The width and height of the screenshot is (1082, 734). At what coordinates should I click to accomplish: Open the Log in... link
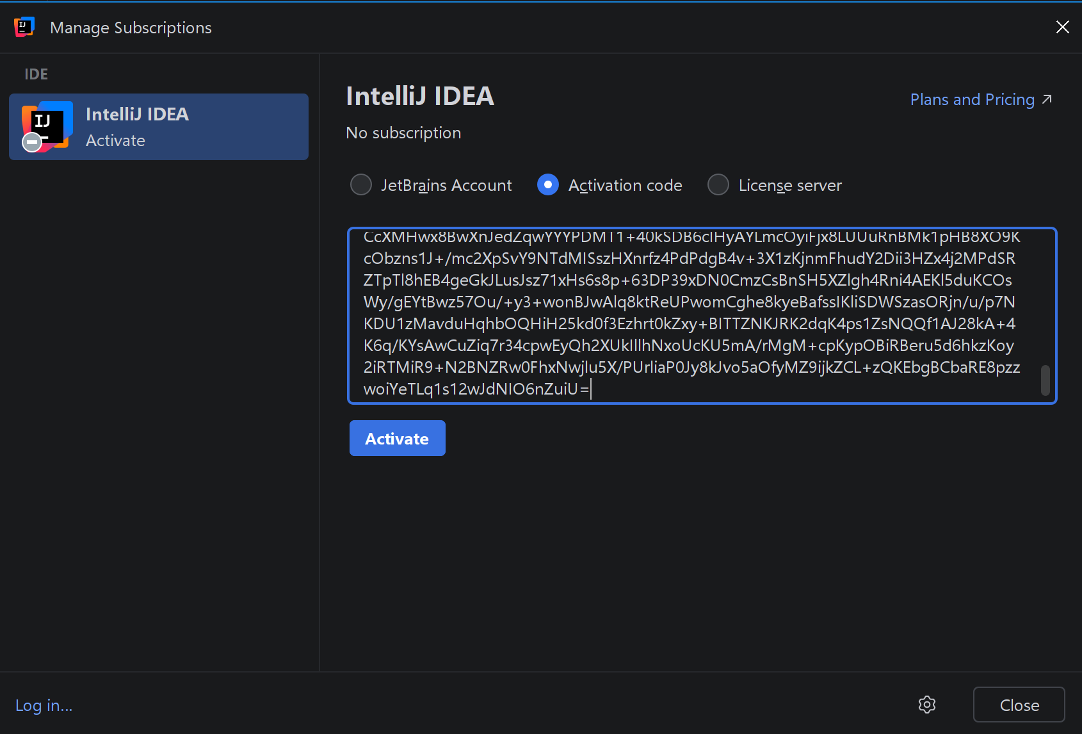pyautogui.click(x=44, y=705)
